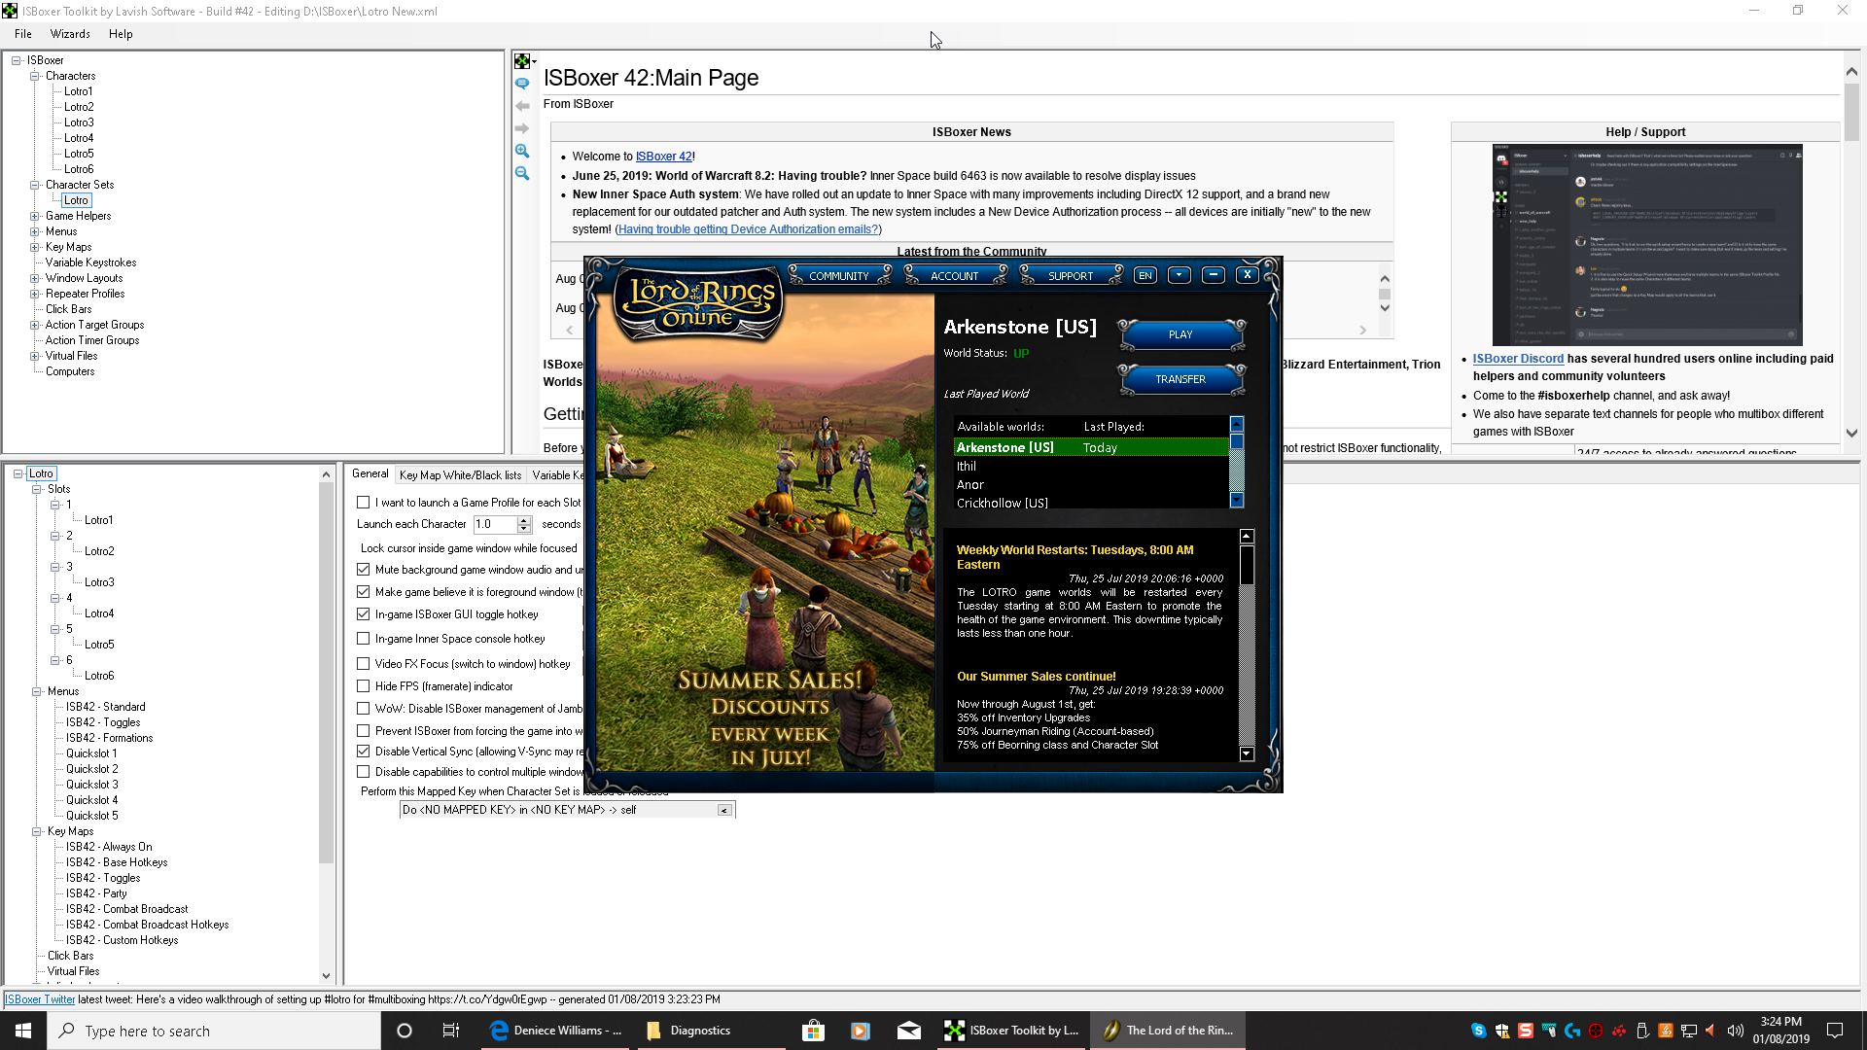The image size is (1867, 1050).
Task: Open the launcher ACCOUNT menu
Action: click(955, 276)
